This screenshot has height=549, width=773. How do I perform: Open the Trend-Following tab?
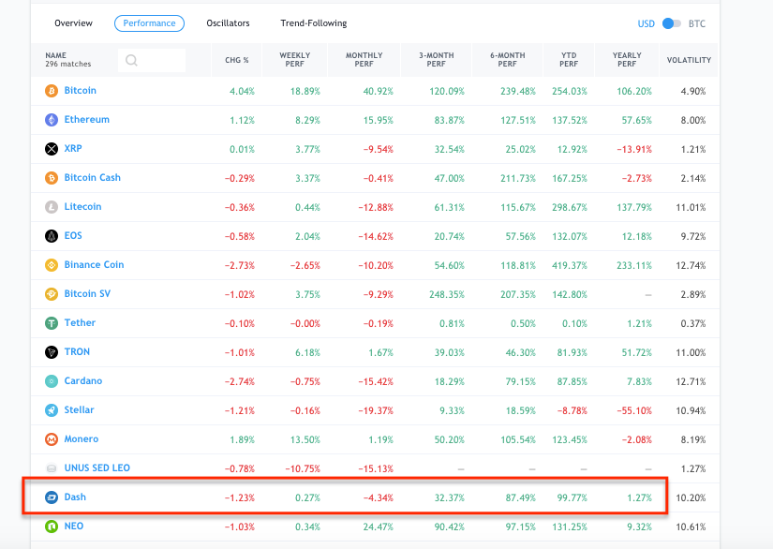(x=313, y=23)
